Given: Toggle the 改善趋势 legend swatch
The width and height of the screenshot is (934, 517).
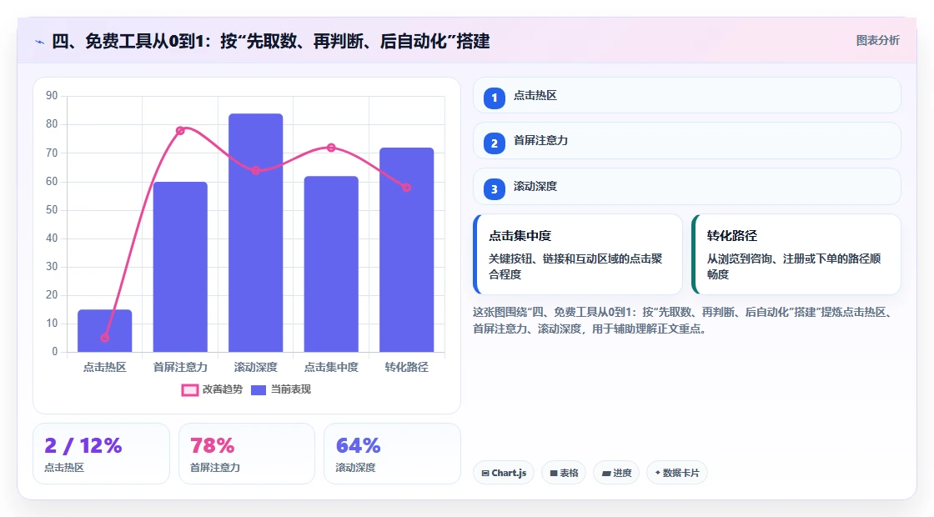Looking at the screenshot, I should point(189,390).
